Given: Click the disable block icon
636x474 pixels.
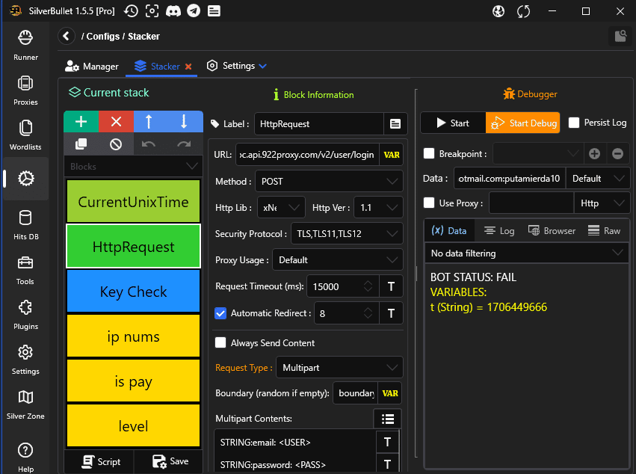Looking at the screenshot, I should 116,144.
